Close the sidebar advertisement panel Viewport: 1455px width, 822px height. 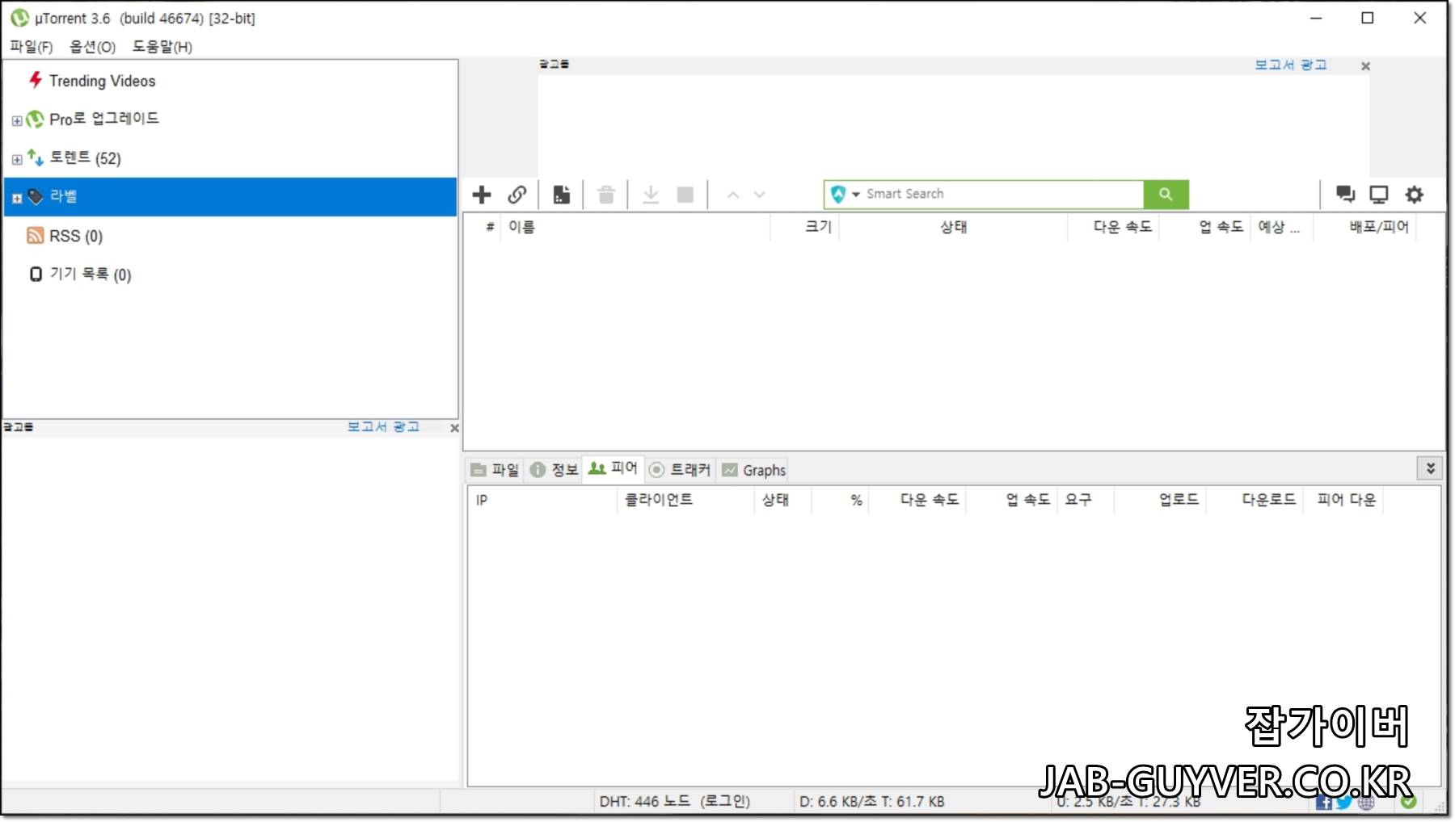point(454,428)
